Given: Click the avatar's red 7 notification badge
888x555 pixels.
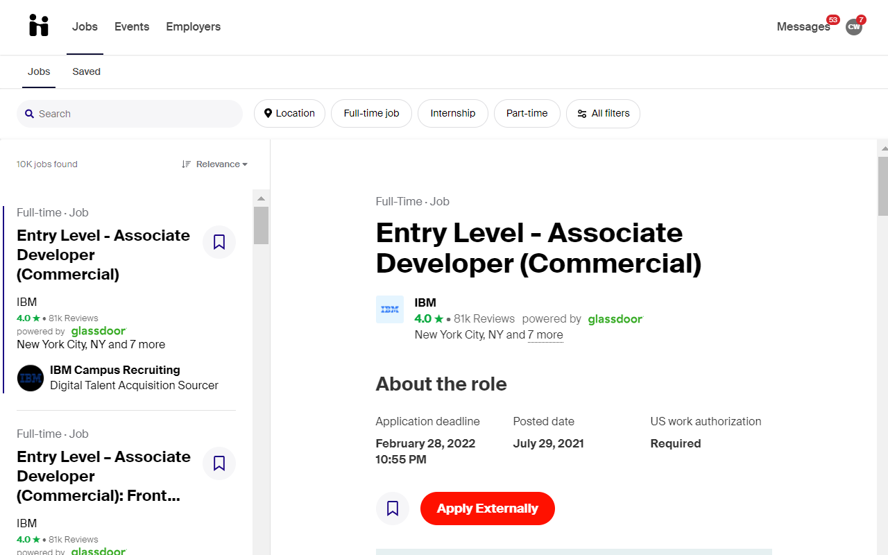Looking at the screenshot, I should point(861,19).
